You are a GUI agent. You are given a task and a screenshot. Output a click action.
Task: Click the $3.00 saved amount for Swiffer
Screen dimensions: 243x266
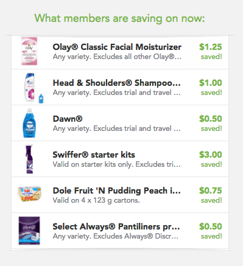click(211, 155)
